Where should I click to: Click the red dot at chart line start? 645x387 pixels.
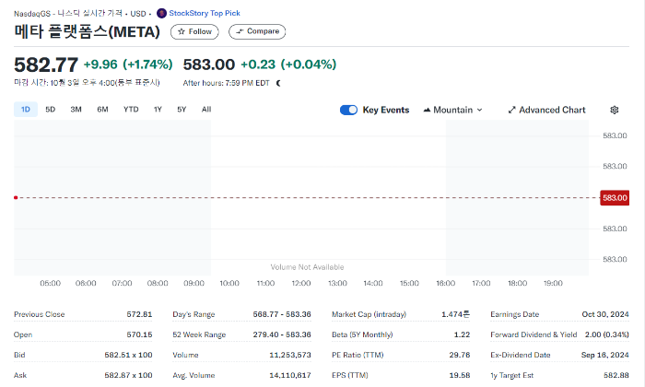tap(16, 198)
